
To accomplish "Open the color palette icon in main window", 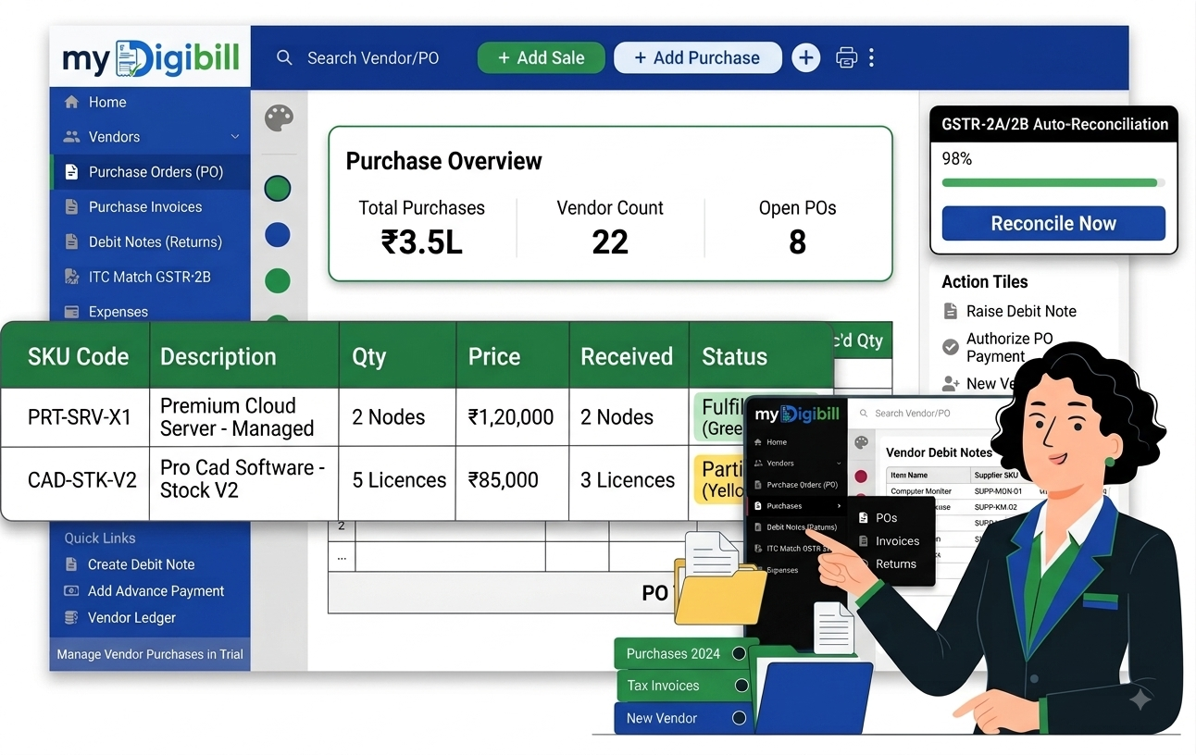I will click(x=279, y=118).
